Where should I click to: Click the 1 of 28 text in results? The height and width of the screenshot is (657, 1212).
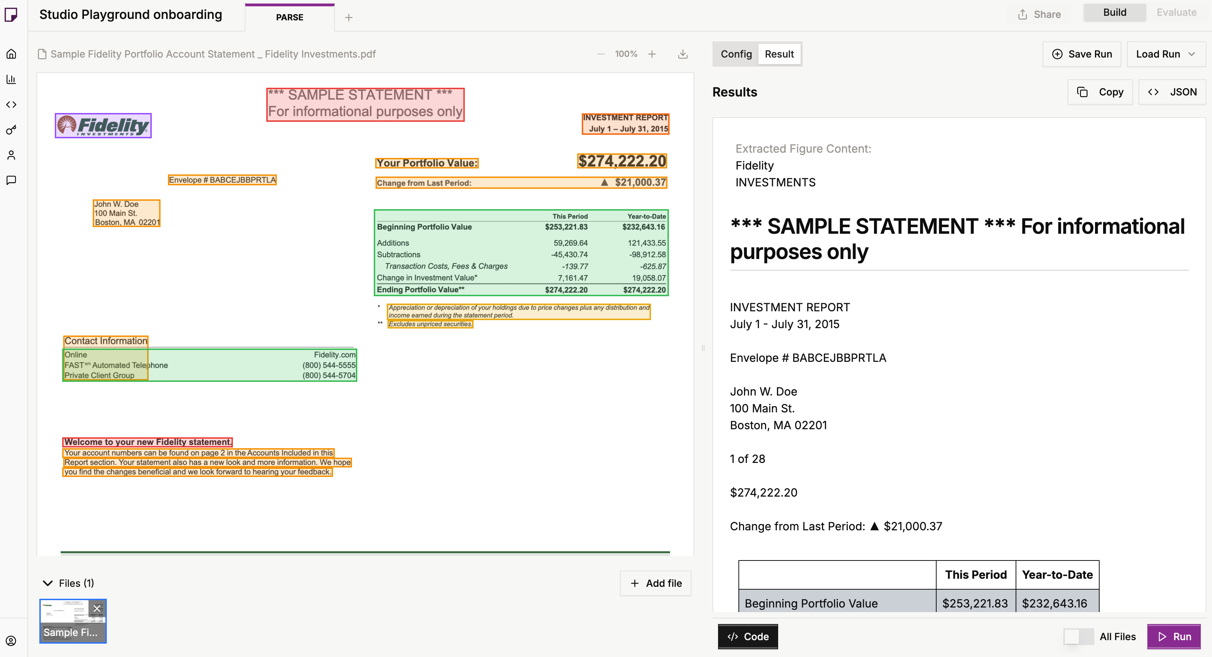point(747,459)
